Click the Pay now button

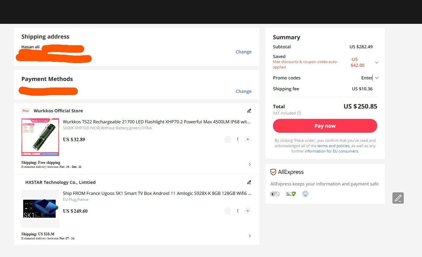(325, 126)
